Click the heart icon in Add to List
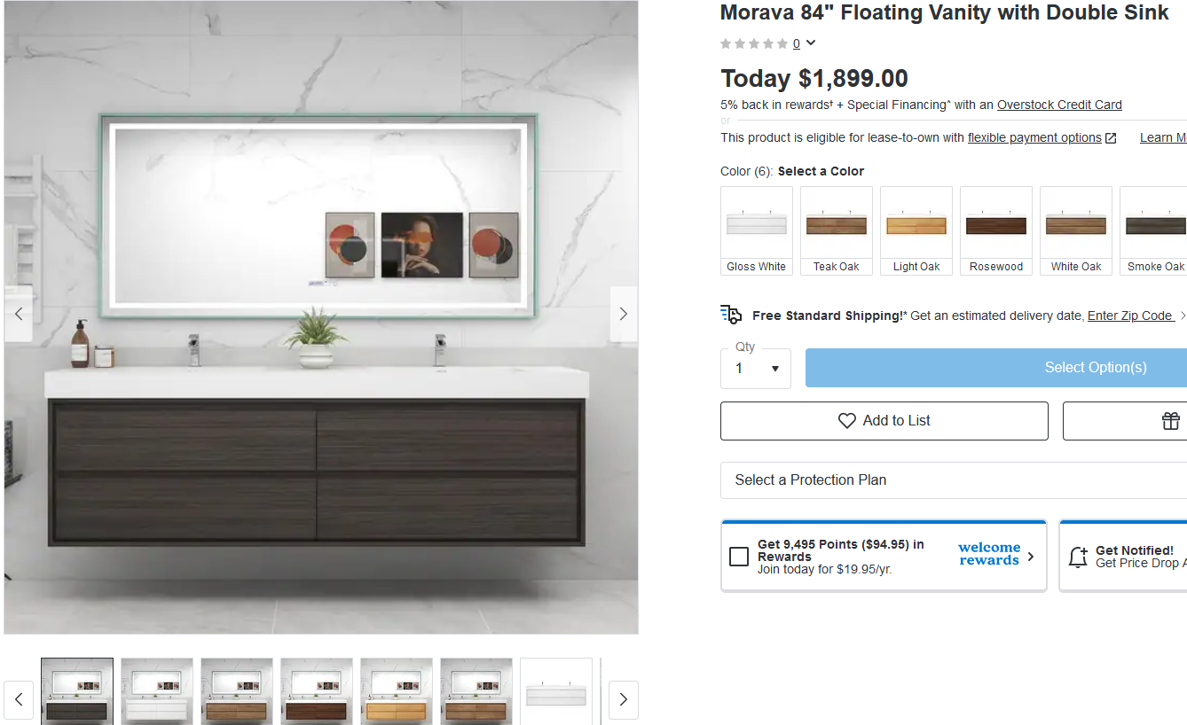This screenshot has width=1187, height=725. 847,421
